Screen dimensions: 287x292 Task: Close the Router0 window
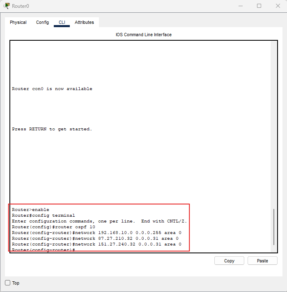[278, 6]
